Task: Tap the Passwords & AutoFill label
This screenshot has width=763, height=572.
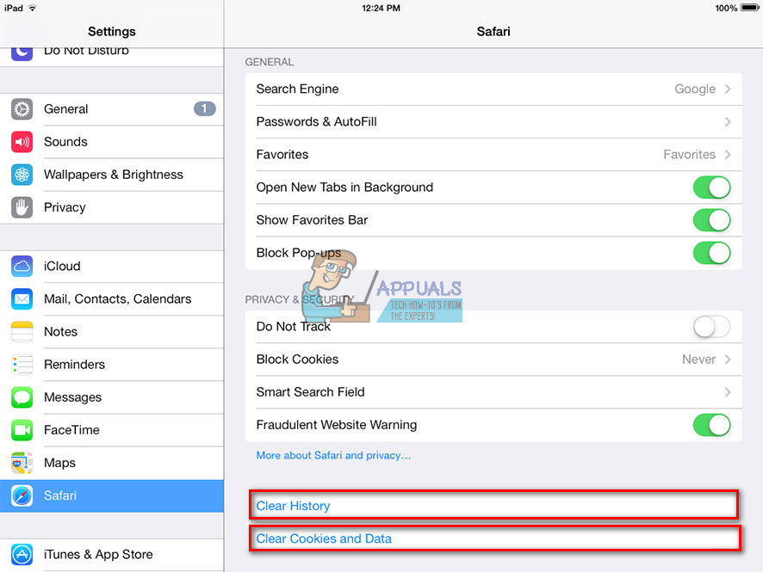Action: pyautogui.click(x=316, y=121)
